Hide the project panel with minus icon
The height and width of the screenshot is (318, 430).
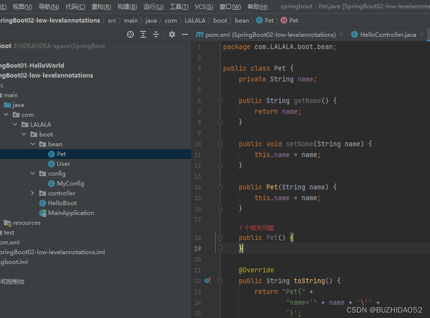tap(185, 34)
